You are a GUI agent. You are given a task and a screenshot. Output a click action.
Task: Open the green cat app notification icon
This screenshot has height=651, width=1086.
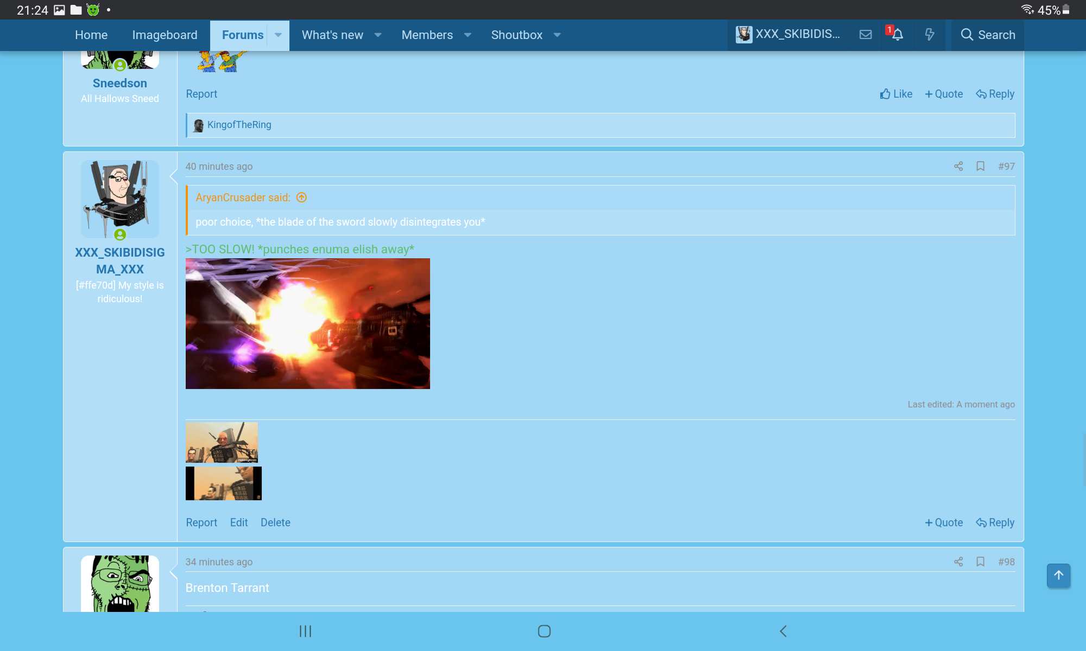pos(93,10)
